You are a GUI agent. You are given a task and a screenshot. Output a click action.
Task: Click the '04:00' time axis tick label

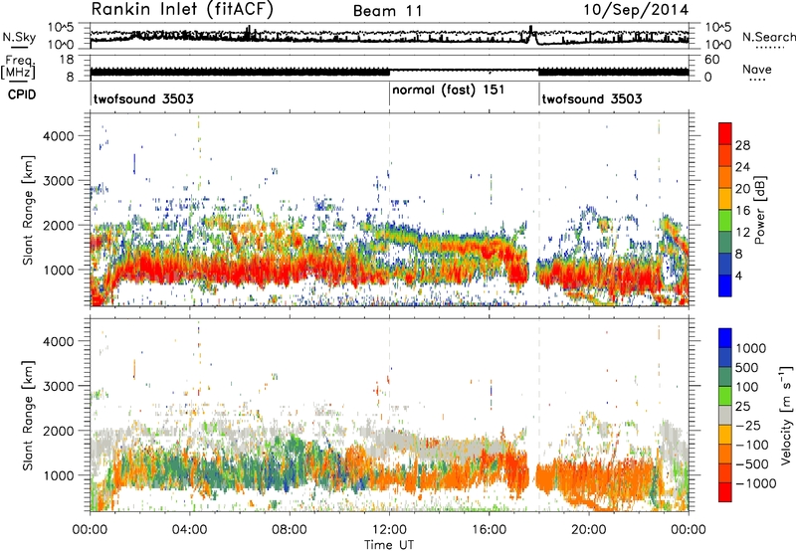tap(190, 530)
